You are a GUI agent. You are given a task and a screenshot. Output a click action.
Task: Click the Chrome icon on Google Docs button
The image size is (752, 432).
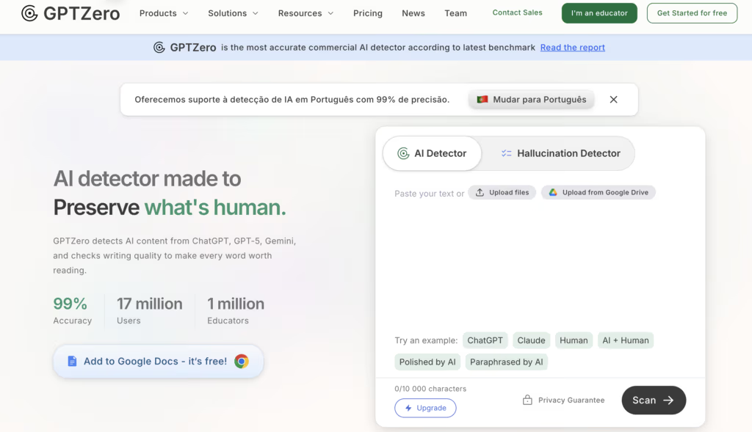point(242,361)
